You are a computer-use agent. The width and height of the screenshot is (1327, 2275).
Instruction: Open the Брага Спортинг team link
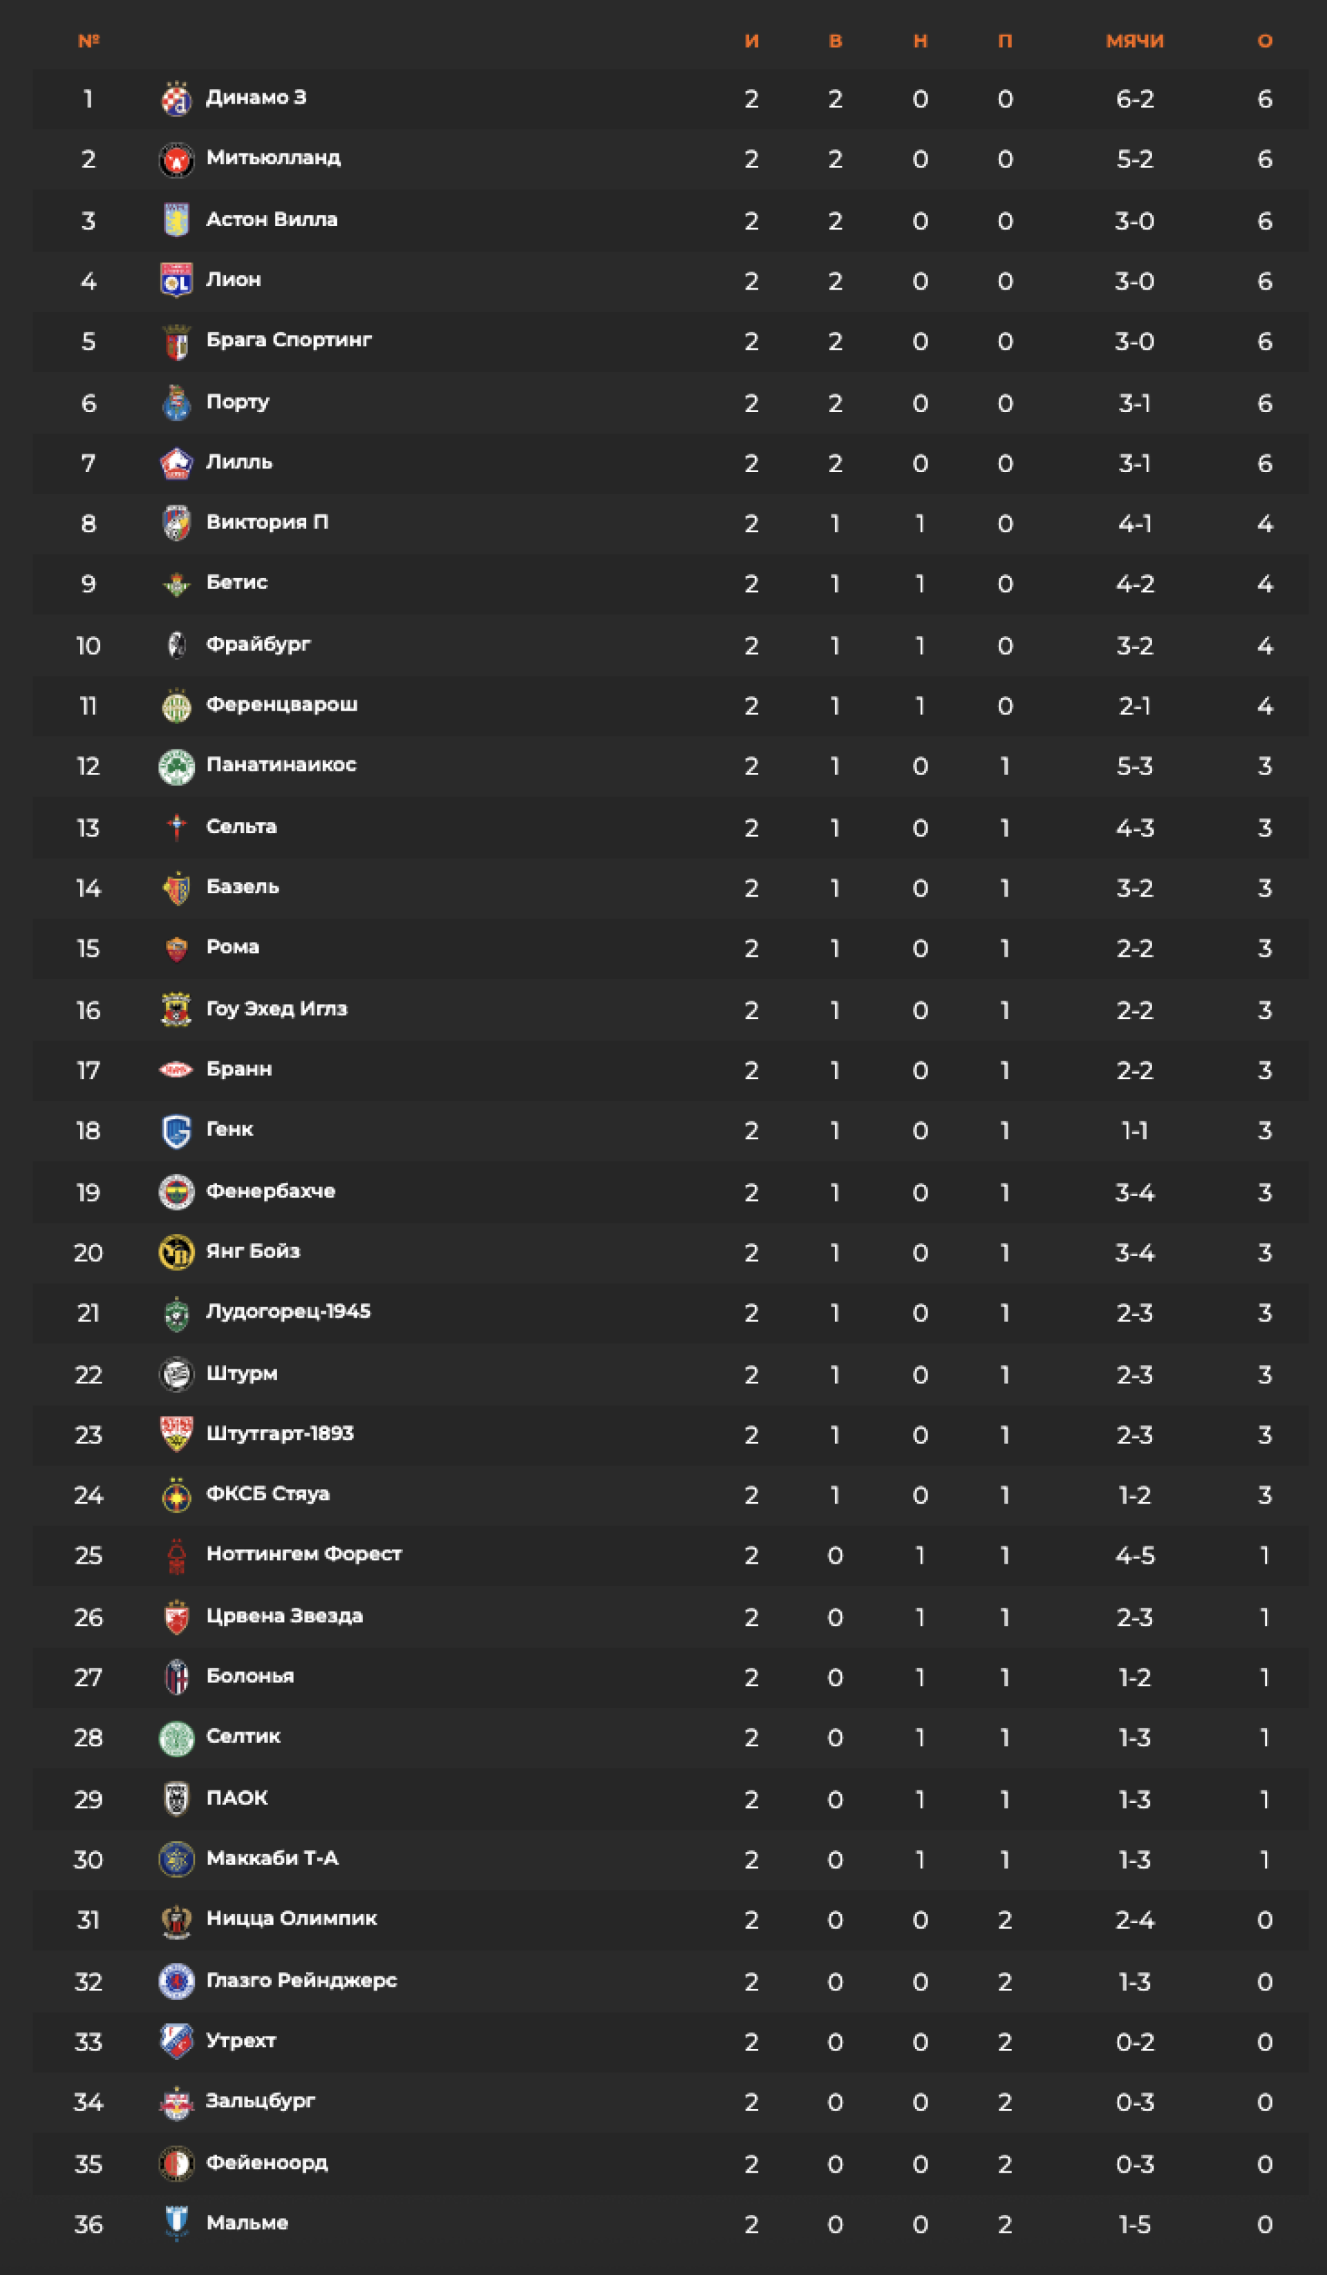pyautogui.click(x=289, y=340)
